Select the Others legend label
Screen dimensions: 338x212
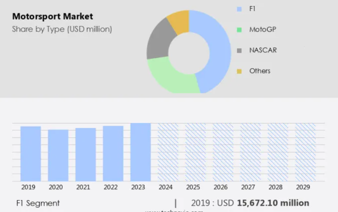pyautogui.click(x=260, y=71)
